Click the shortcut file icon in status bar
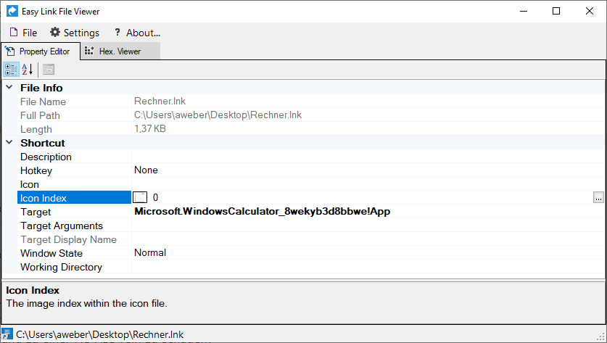The width and height of the screenshot is (607, 343). coord(7,334)
